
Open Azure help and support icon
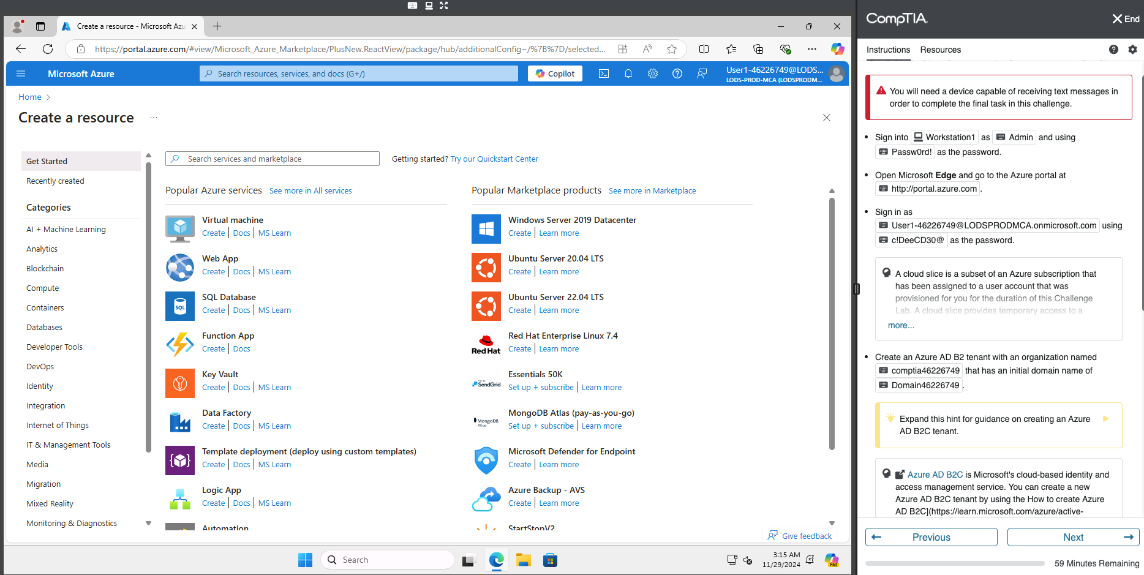677,73
